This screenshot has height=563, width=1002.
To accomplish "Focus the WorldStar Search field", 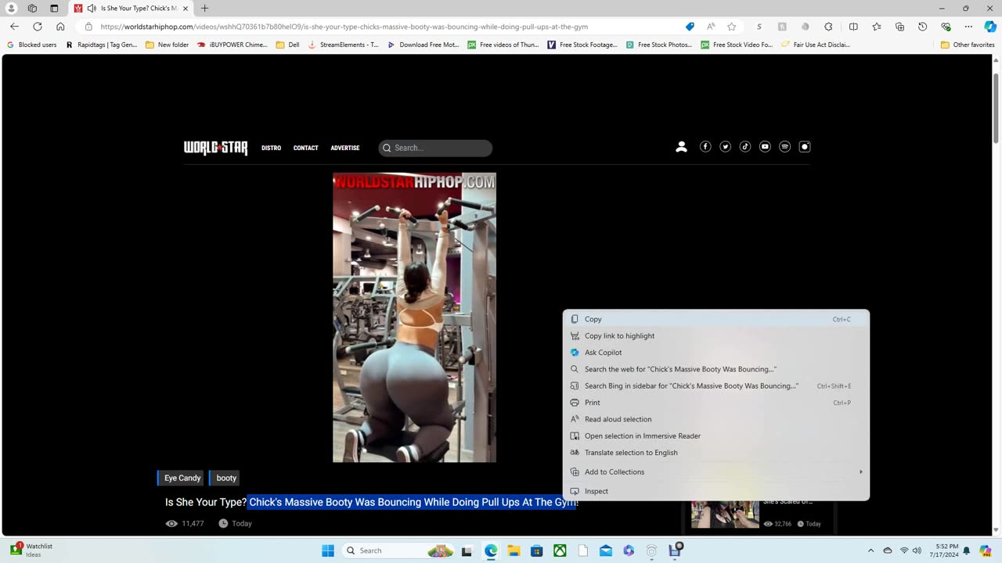I will coord(435,148).
